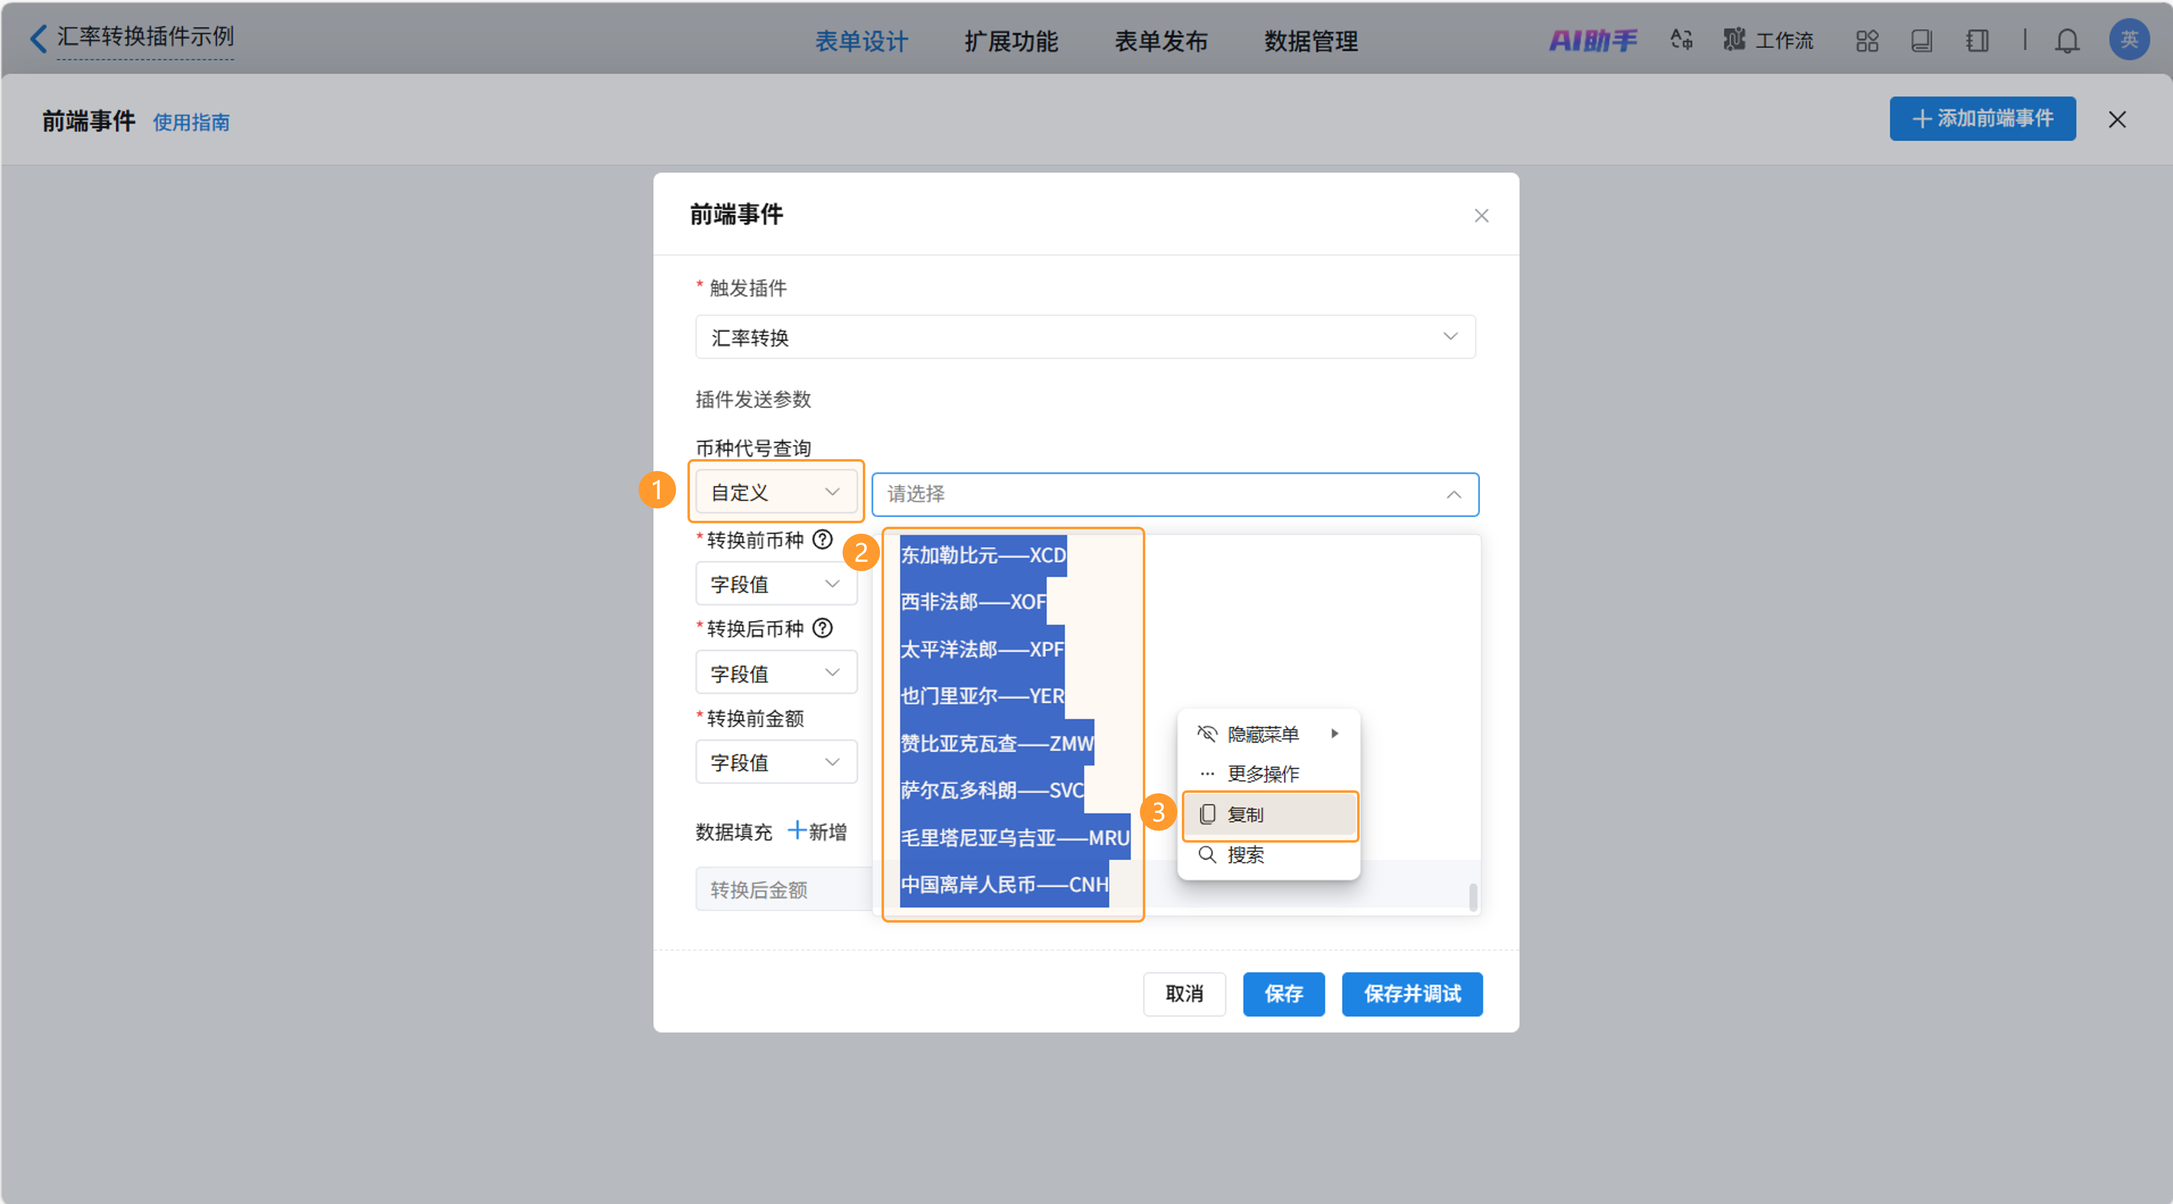The height and width of the screenshot is (1204, 2173).
Task: Open the 自定义 type dropdown
Action: [x=775, y=492]
